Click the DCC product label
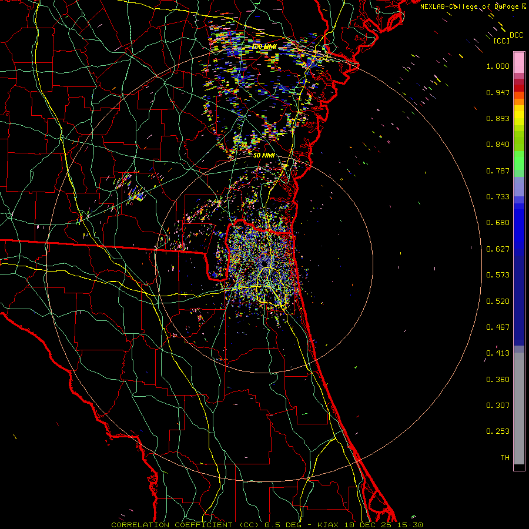The height and width of the screenshot is (529, 529). 517,35
